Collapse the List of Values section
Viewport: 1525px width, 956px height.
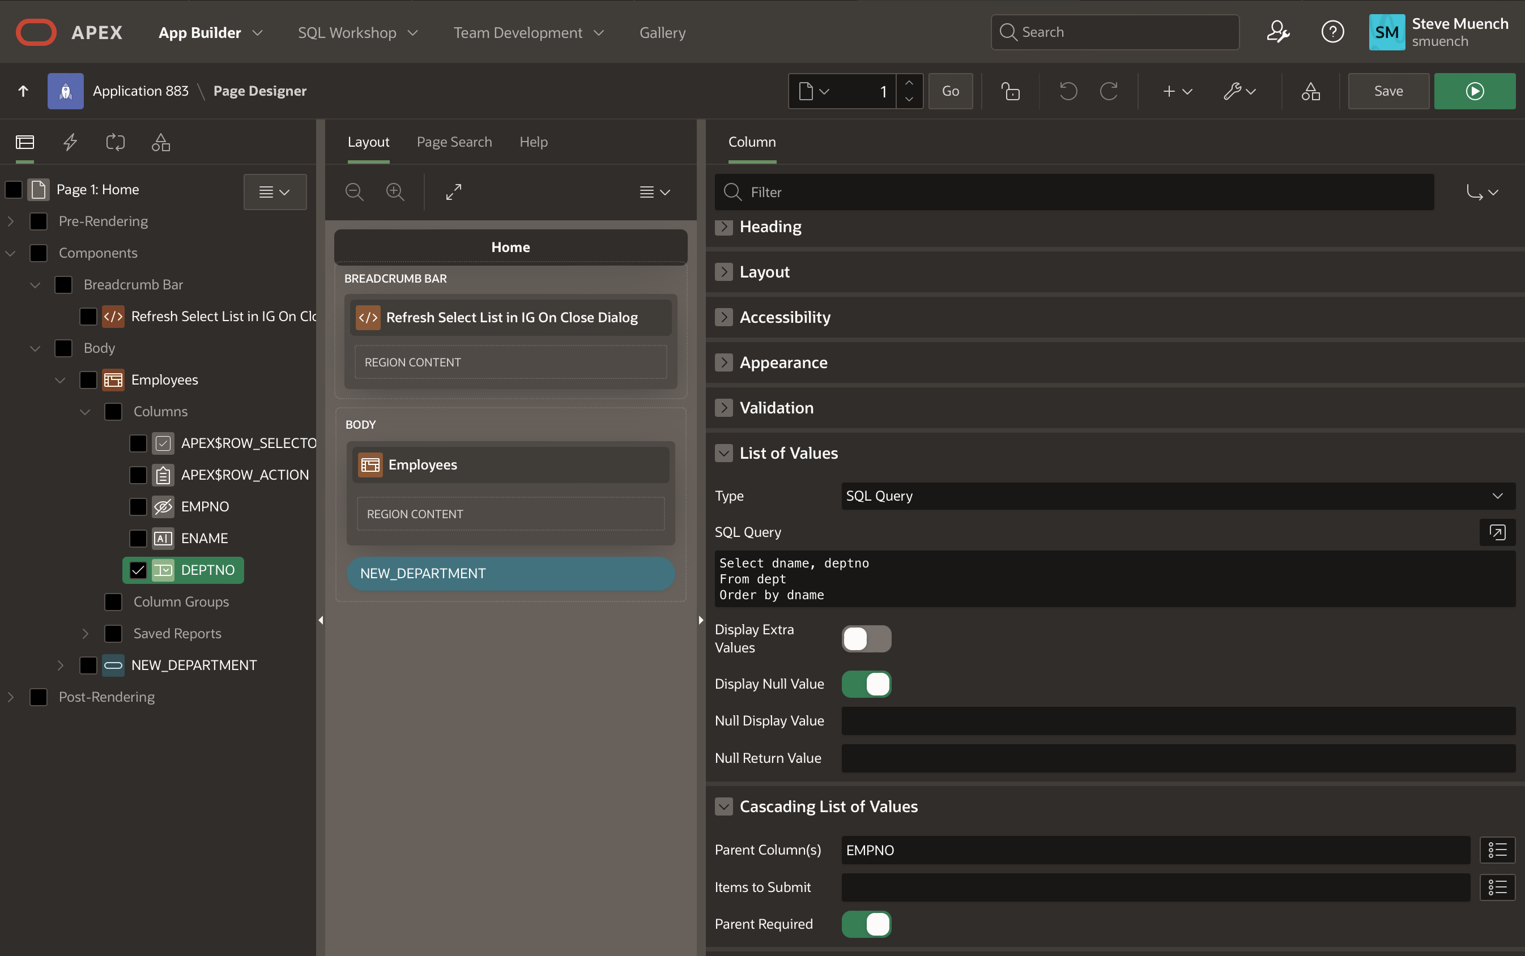723,453
